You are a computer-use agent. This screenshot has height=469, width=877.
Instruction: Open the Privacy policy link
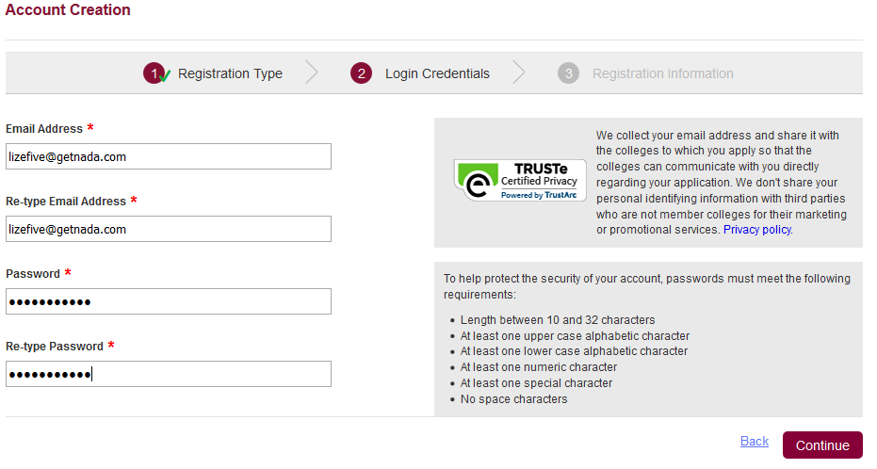(x=757, y=230)
